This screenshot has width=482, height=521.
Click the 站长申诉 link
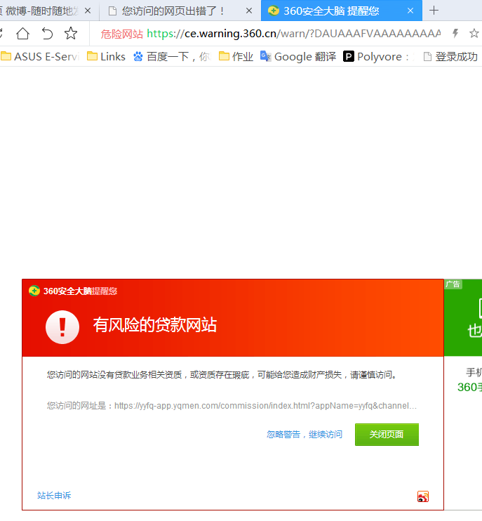(54, 496)
